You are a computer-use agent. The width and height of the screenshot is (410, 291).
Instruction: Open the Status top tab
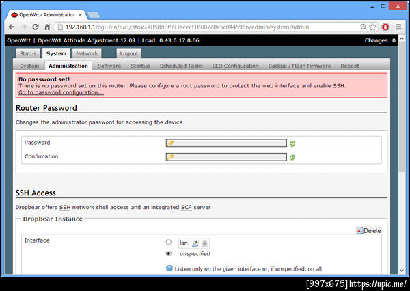click(x=28, y=53)
